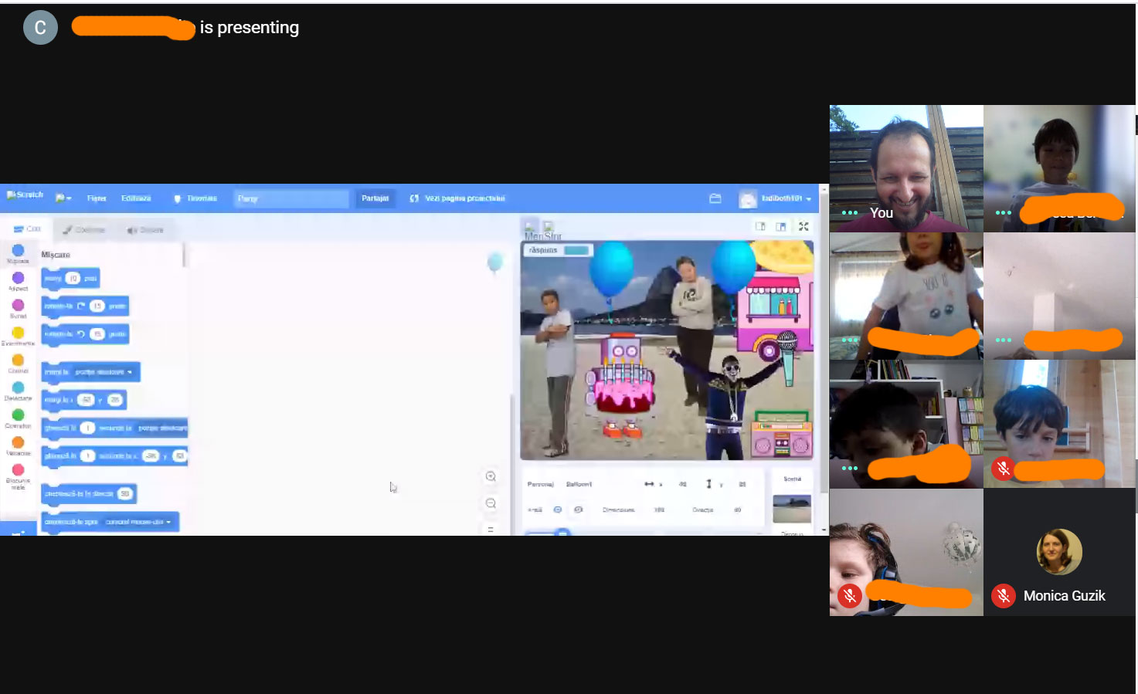The image size is (1138, 694).
Task: Select the Scena backdrop thumbnail
Action: [792, 508]
